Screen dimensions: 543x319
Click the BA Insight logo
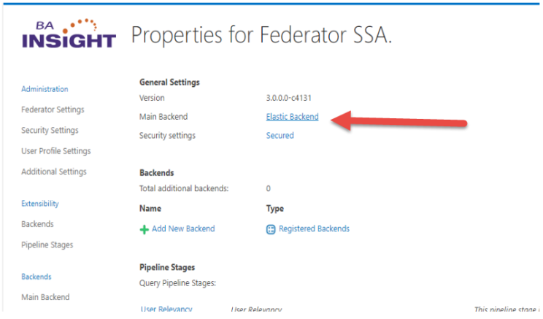pos(69,33)
